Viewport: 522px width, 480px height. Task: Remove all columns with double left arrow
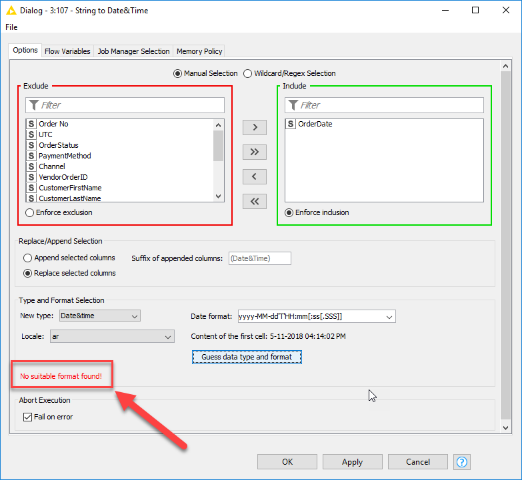point(254,201)
